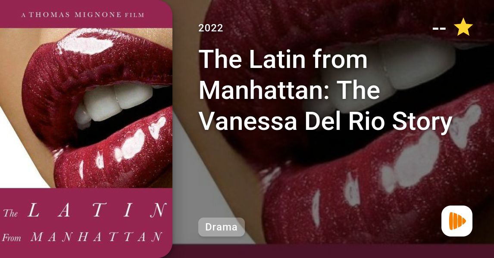
Task: Click the maroon header band of poster
Action: [86, 14]
